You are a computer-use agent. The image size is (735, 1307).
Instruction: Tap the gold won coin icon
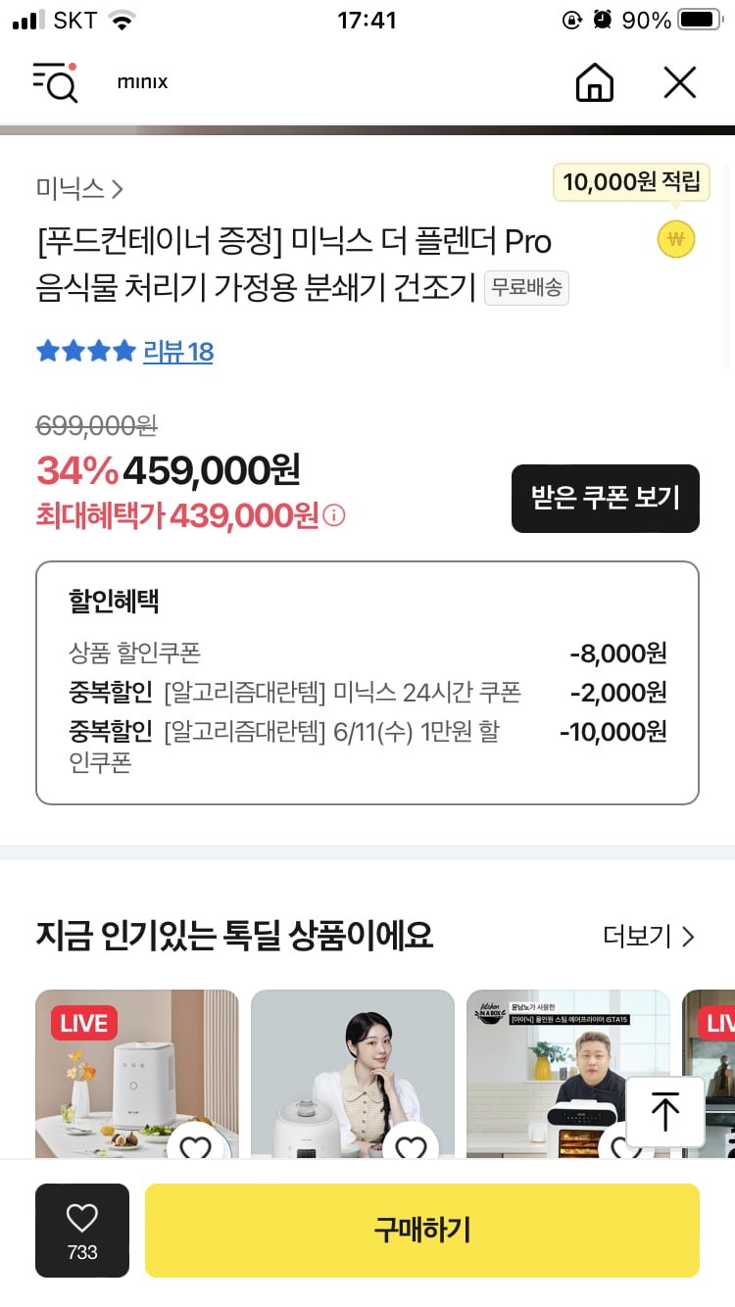tap(675, 240)
